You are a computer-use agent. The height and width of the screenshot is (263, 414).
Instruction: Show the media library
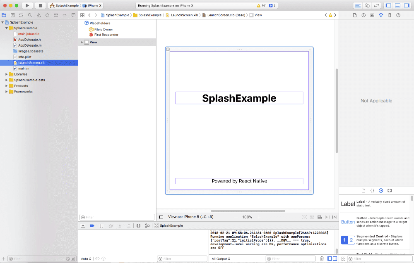(390, 191)
